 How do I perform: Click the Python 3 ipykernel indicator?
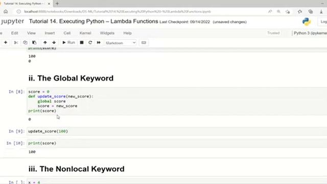click(x=310, y=33)
